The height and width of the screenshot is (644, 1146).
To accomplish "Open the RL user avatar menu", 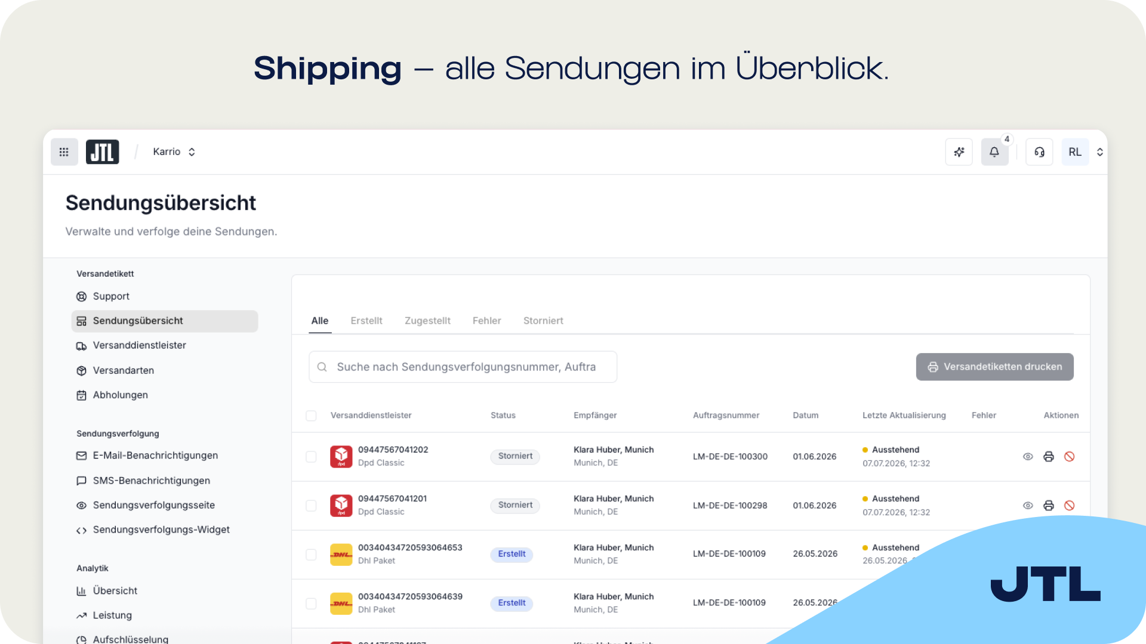I will pos(1075,152).
